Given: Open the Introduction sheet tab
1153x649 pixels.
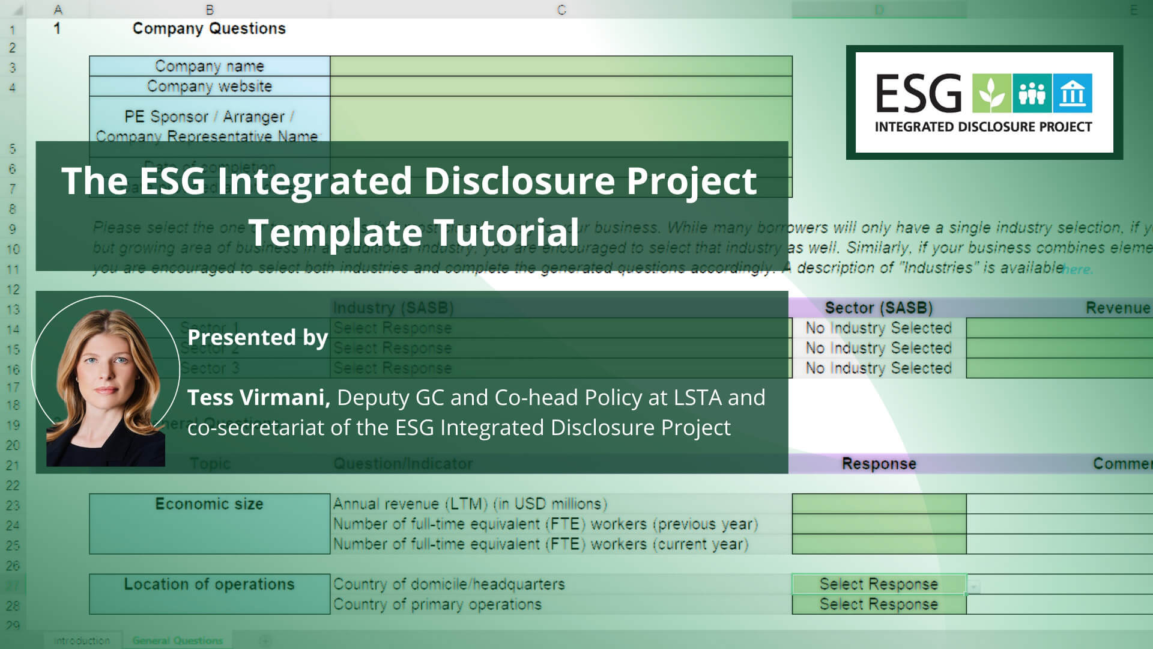Looking at the screenshot, I should tap(82, 641).
